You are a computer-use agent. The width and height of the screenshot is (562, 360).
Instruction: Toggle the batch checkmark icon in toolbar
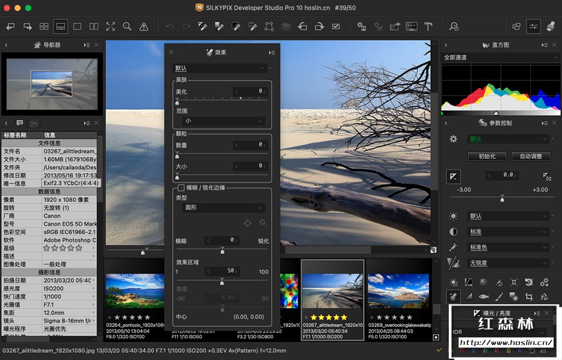click(336, 26)
